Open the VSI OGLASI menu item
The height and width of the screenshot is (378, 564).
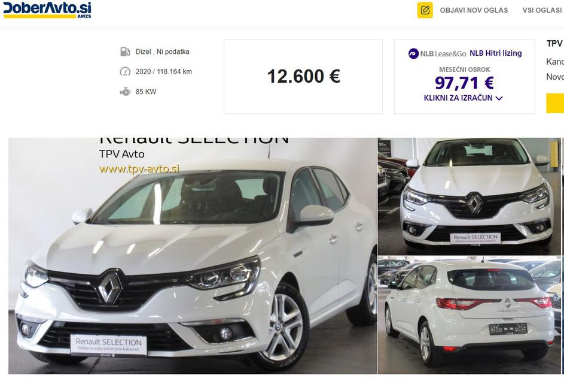coord(542,10)
